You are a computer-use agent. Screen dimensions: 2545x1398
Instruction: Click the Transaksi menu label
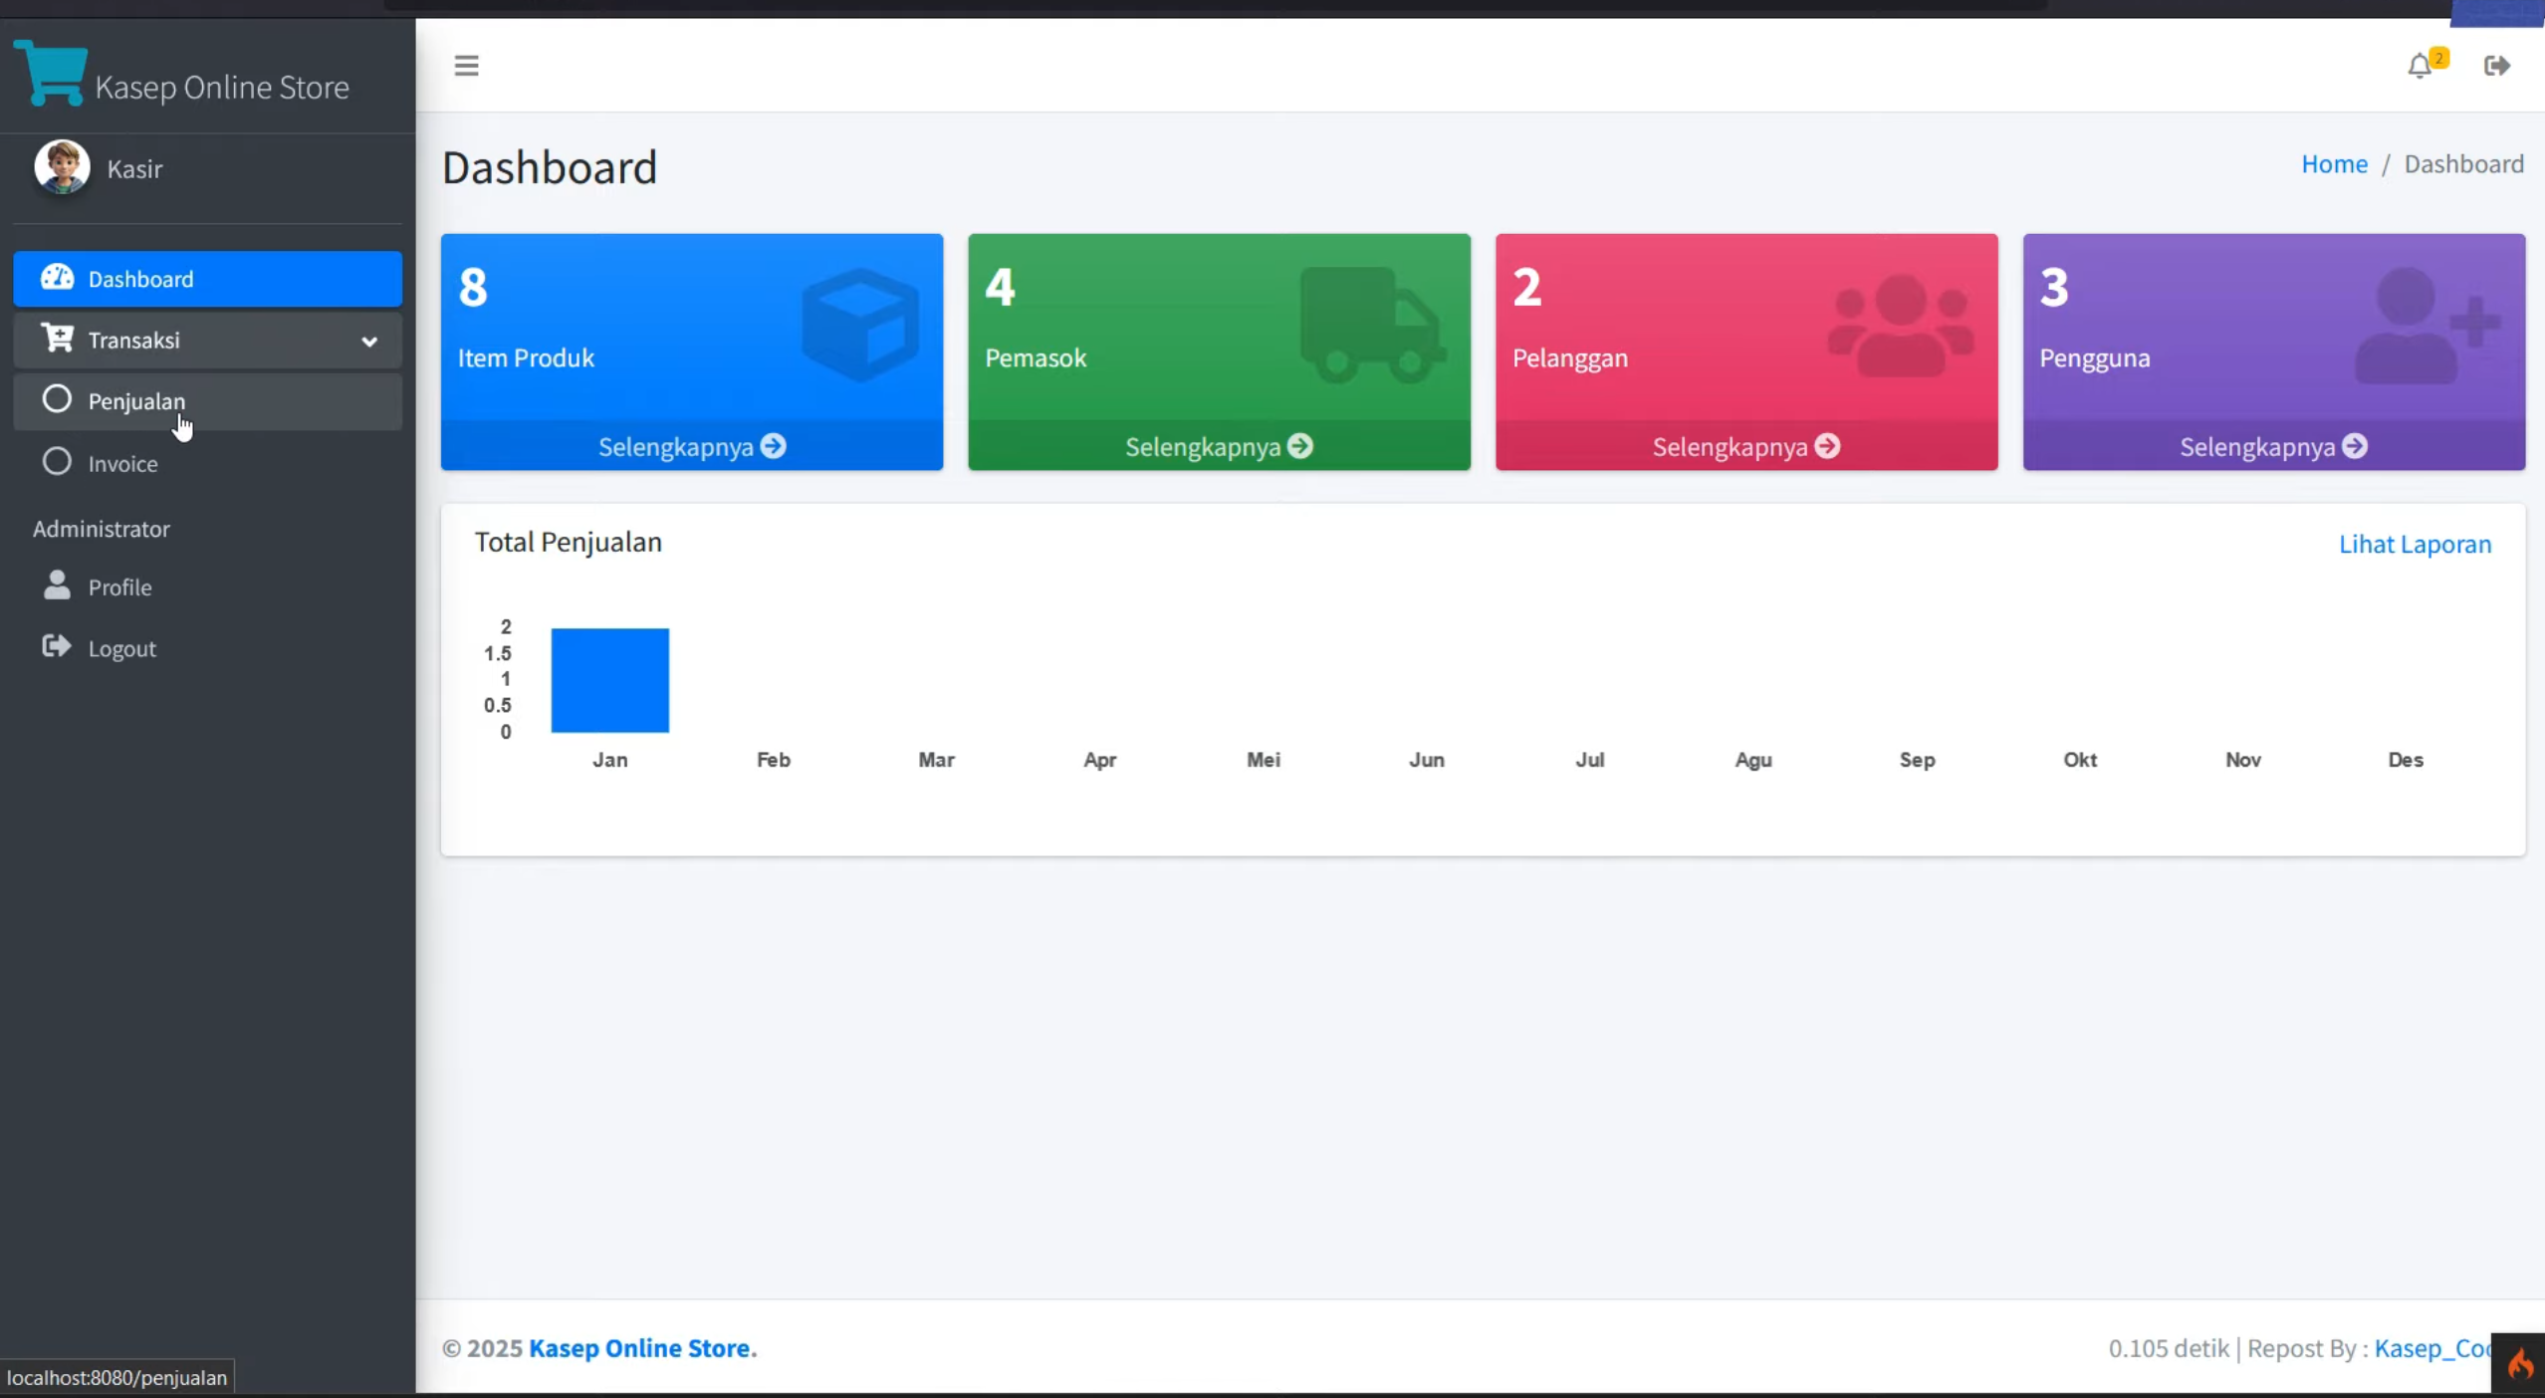click(x=133, y=341)
